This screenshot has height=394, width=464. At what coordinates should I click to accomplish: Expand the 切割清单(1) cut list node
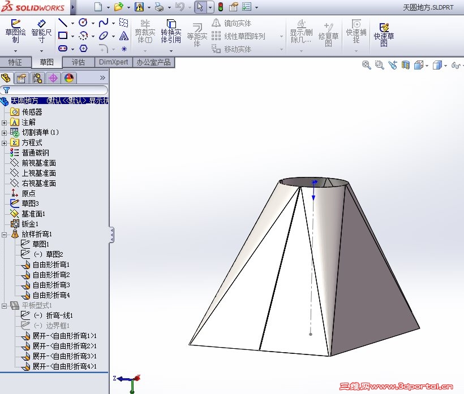(x=4, y=133)
